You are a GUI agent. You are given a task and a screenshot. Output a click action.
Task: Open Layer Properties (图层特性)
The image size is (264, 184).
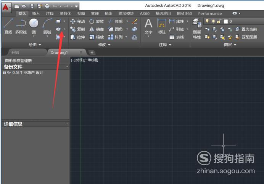197,29
